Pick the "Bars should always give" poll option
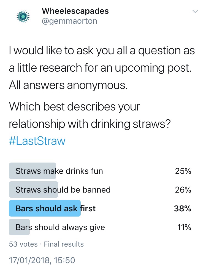Image resolution: width=206 pixels, height=270 pixels. pos(60,228)
